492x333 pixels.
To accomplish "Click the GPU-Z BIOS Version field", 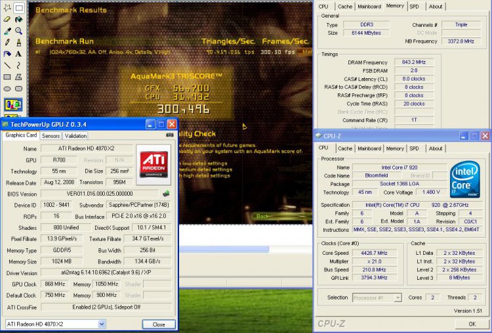I will (x=100, y=194).
